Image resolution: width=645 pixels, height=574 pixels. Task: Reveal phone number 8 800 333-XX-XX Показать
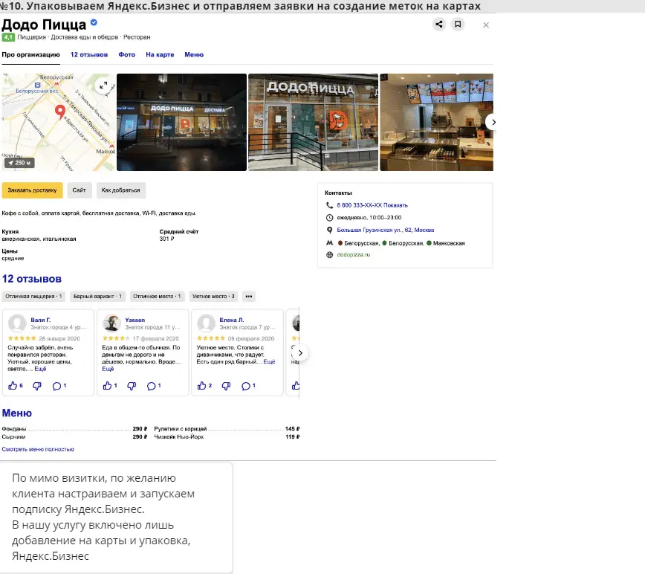tap(372, 205)
